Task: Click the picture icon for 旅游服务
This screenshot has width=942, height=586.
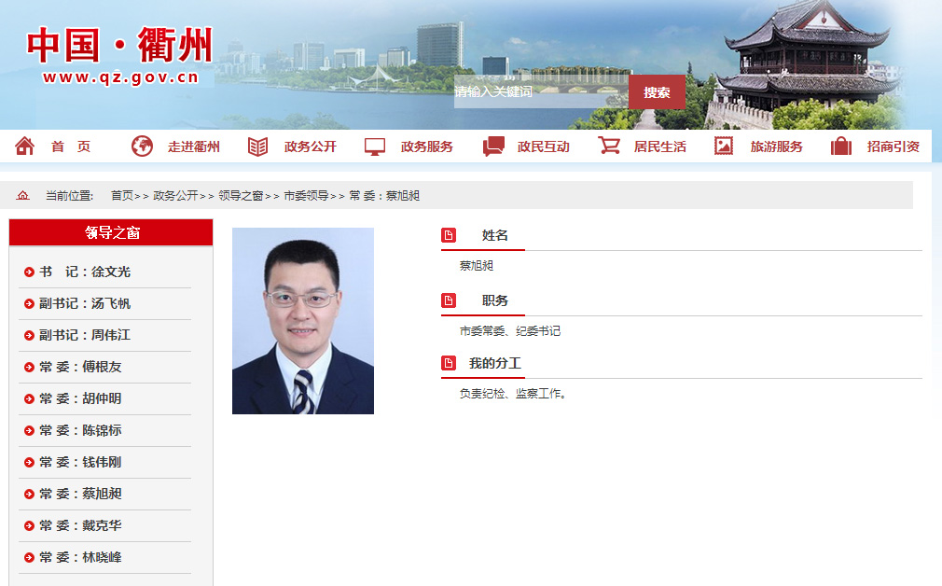Action: pos(724,146)
